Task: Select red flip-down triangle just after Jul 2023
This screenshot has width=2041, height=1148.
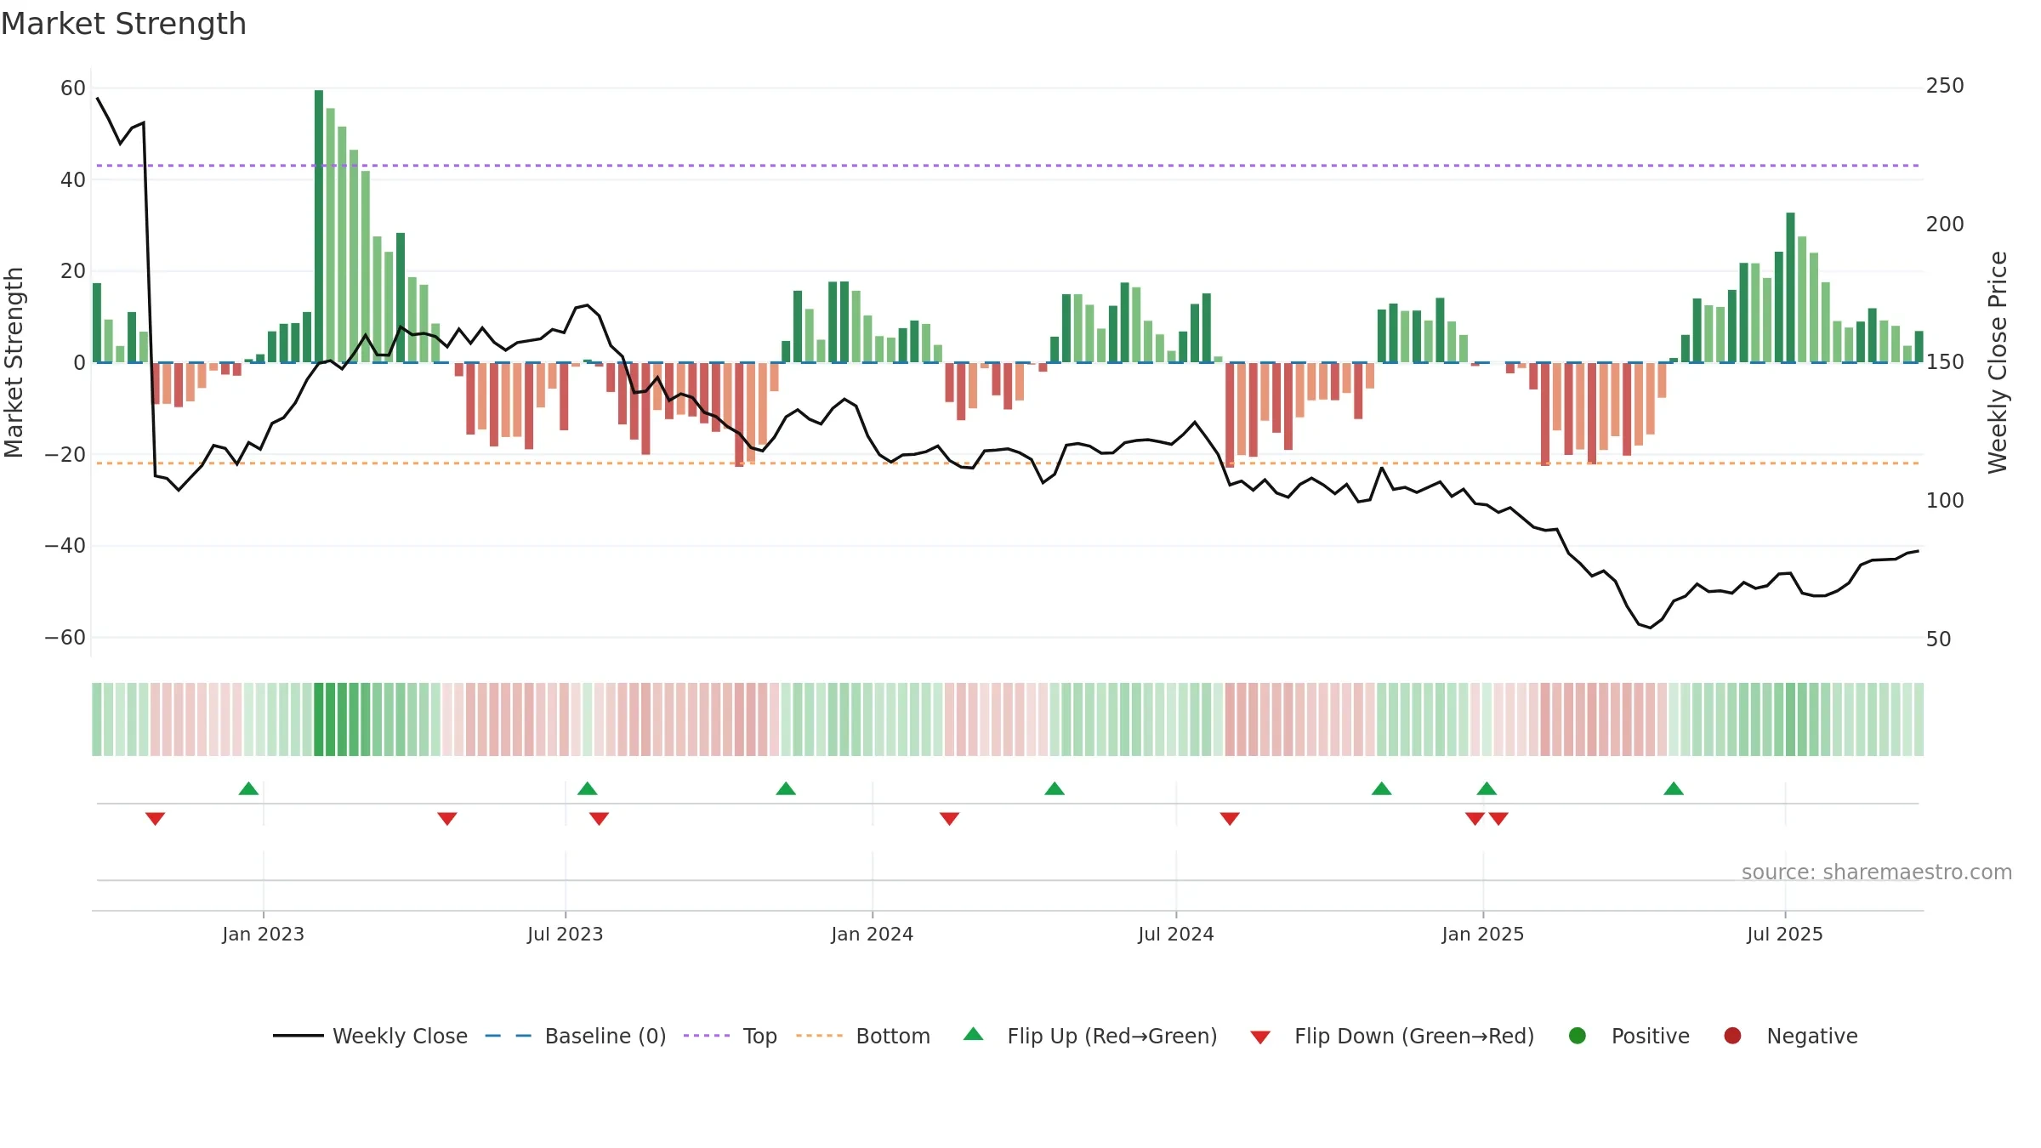Action: tap(599, 818)
